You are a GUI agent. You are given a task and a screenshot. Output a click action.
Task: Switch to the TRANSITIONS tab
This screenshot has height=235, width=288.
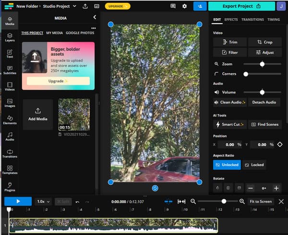252,20
